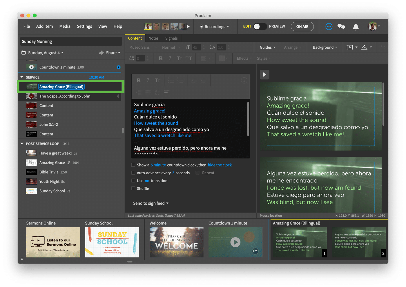
Task: Open the Guides dropdown
Action: 267,47
